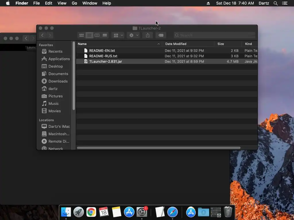
Task: Go forward in TLauncher-2 window
Action: [50, 35]
